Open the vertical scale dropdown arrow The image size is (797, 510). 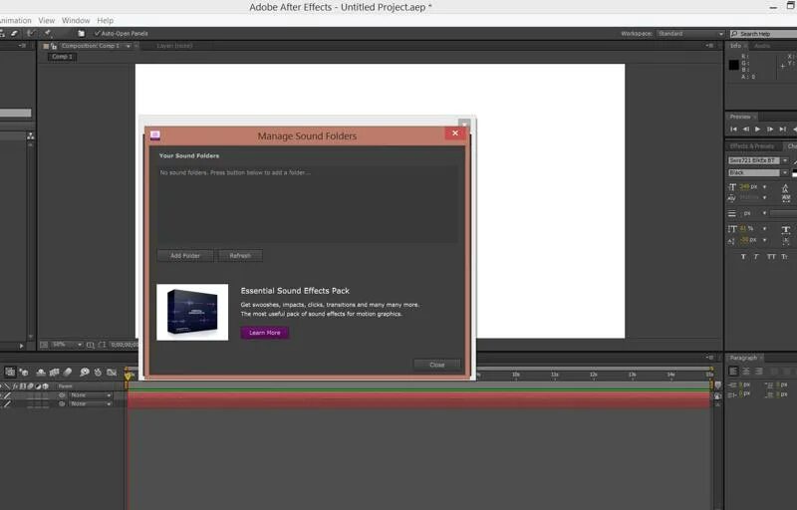tap(764, 228)
